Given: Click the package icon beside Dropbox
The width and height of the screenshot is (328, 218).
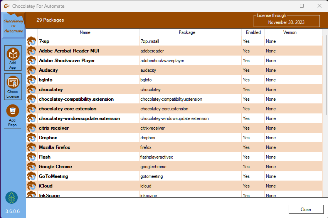Looking at the screenshot, I should pyautogui.click(x=31, y=137).
